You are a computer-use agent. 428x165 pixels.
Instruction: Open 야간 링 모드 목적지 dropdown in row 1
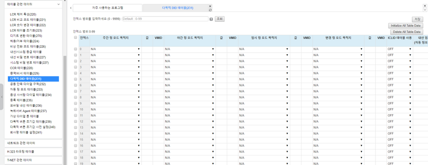190,55
